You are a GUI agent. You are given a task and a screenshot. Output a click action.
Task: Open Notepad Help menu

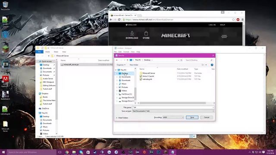click(x=138, y=52)
